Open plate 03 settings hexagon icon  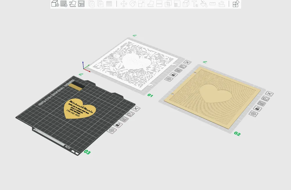tap(111, 131)
